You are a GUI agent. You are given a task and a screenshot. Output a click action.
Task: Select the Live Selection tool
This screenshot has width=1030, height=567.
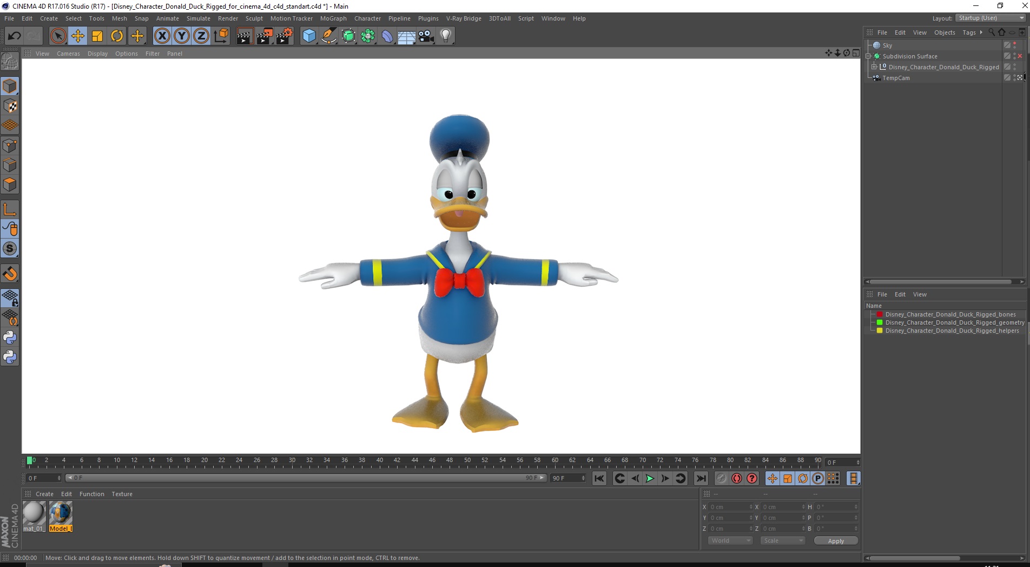[x=58, y=36]
